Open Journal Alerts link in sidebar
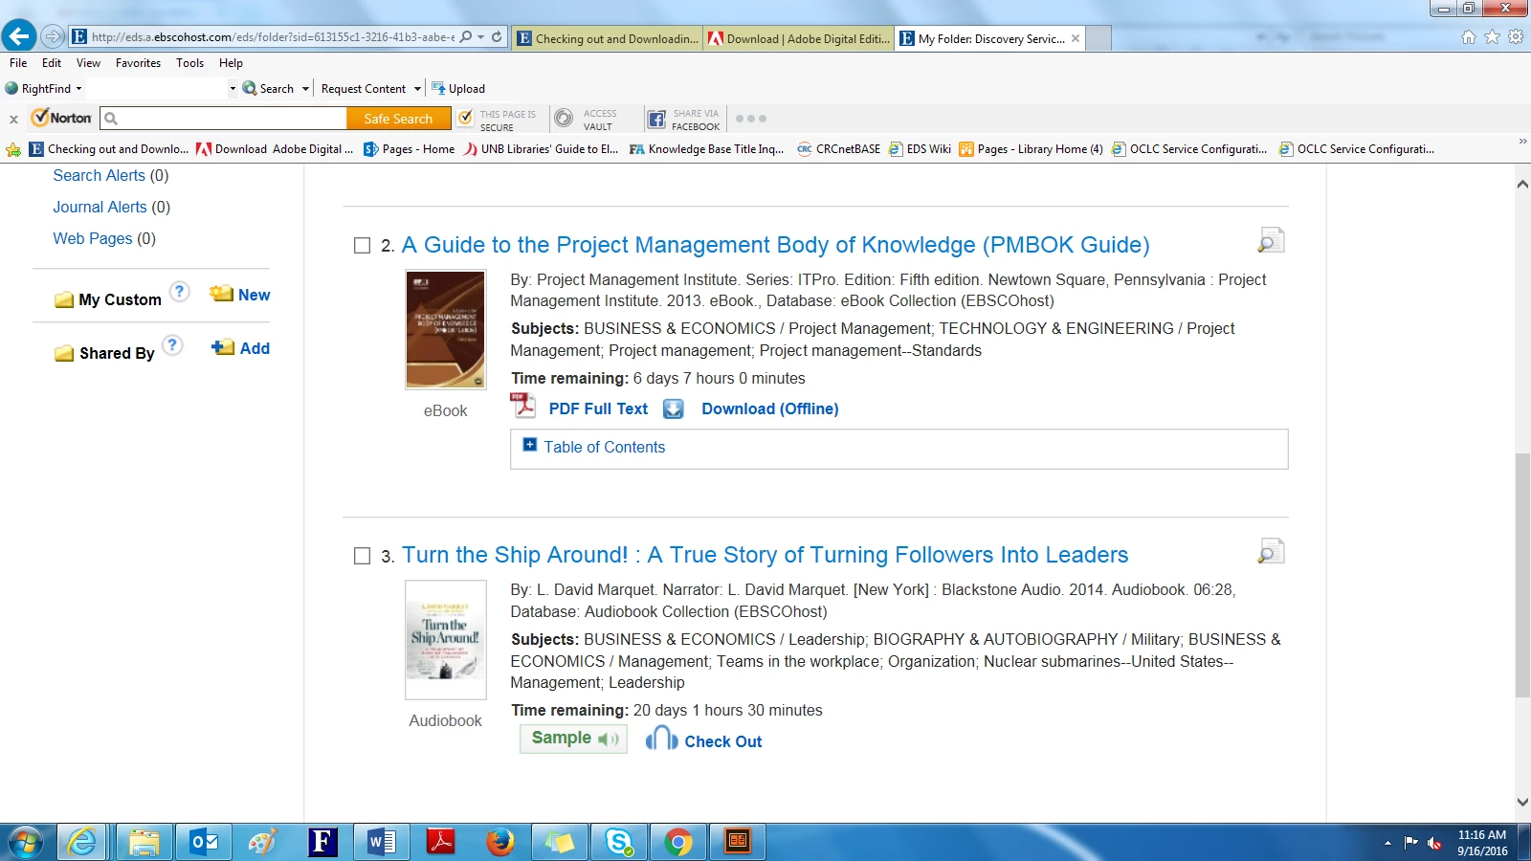Screen dimensions: 1531x861 (x=100, y=207)
